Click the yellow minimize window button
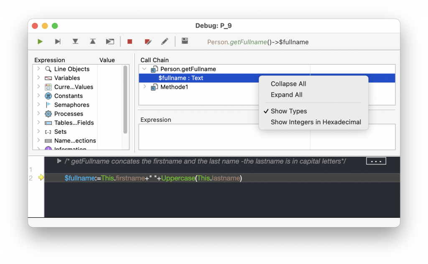The image size is (428, 264). click(x=45, y=26)
